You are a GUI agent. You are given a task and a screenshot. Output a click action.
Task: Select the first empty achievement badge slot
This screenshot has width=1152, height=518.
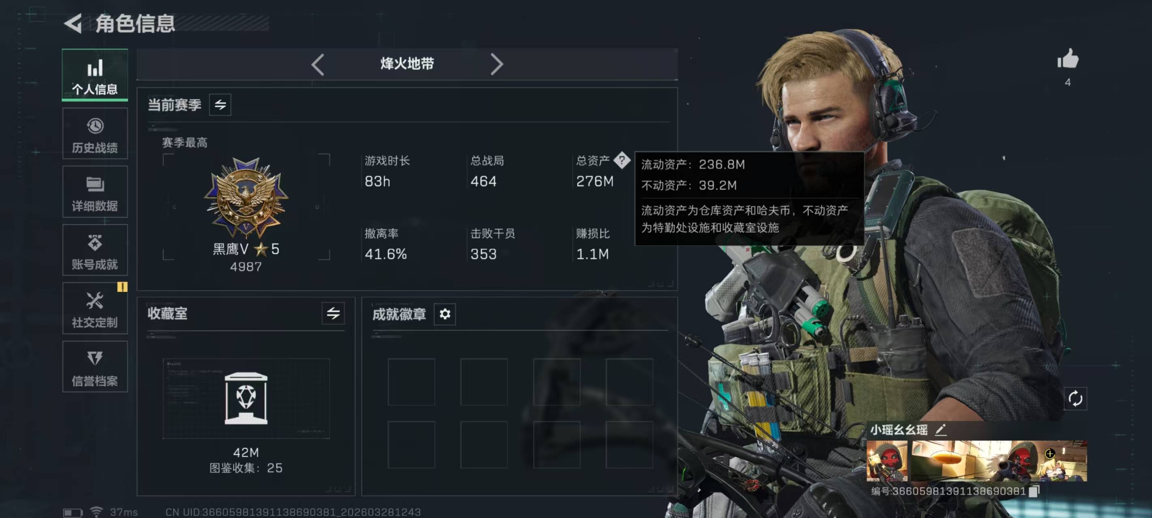tap(412, 382)
